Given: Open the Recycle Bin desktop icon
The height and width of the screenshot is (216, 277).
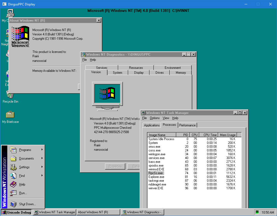Looking at the screenshot, I should tap(10, 95).
